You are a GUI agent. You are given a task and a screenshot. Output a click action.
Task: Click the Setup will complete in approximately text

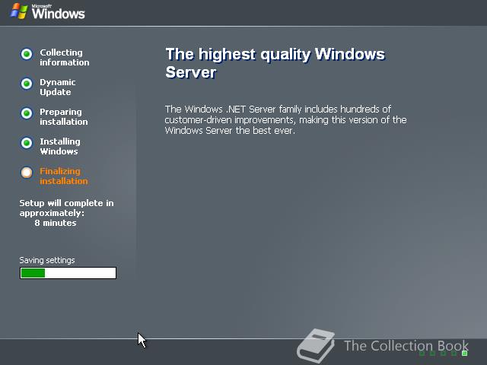(66, 208)
